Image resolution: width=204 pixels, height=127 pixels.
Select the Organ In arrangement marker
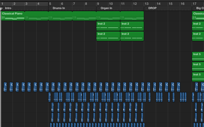(x=120, y=8)
